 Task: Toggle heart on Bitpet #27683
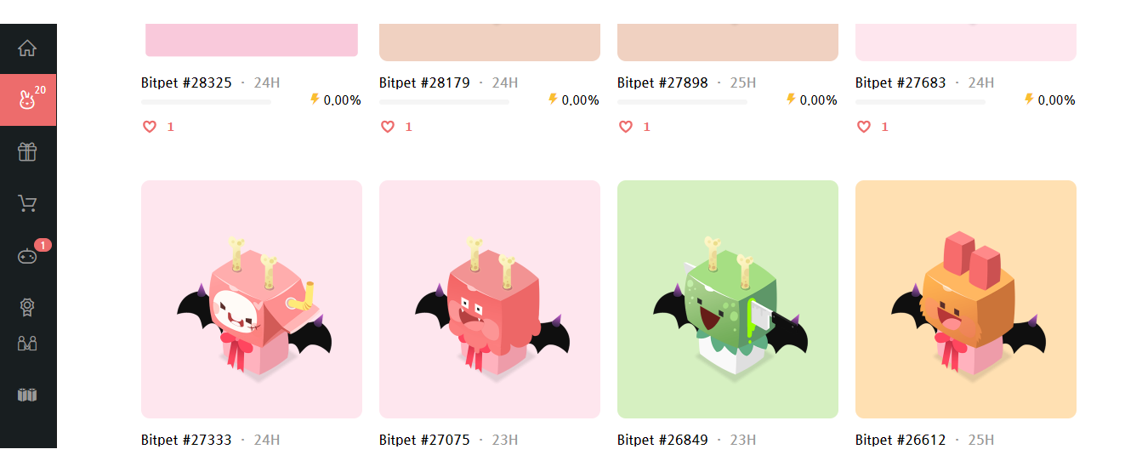[864, 127]
